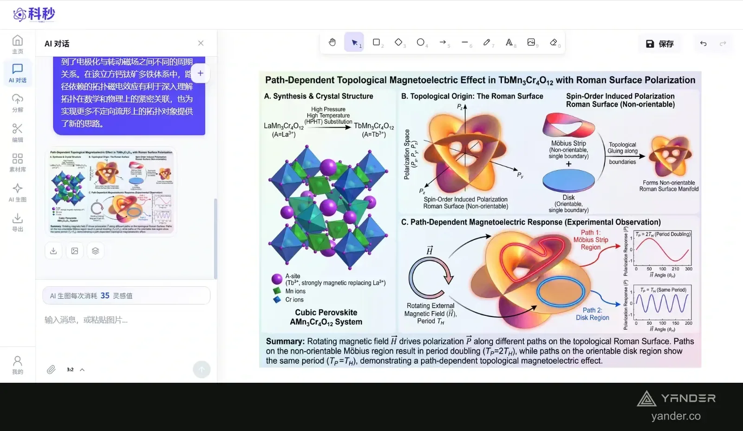Undo the last canvas action

(x=704, y=44)
